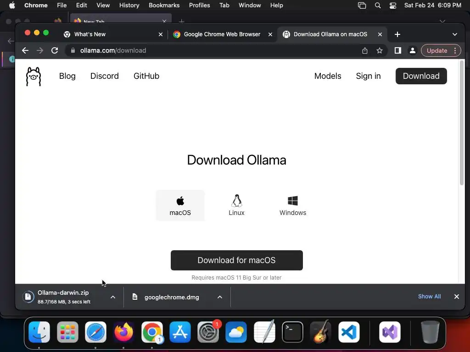Click the share icon in the address bar
The image size is (470, 352).
pyautogui.click(x=365, y=50)
